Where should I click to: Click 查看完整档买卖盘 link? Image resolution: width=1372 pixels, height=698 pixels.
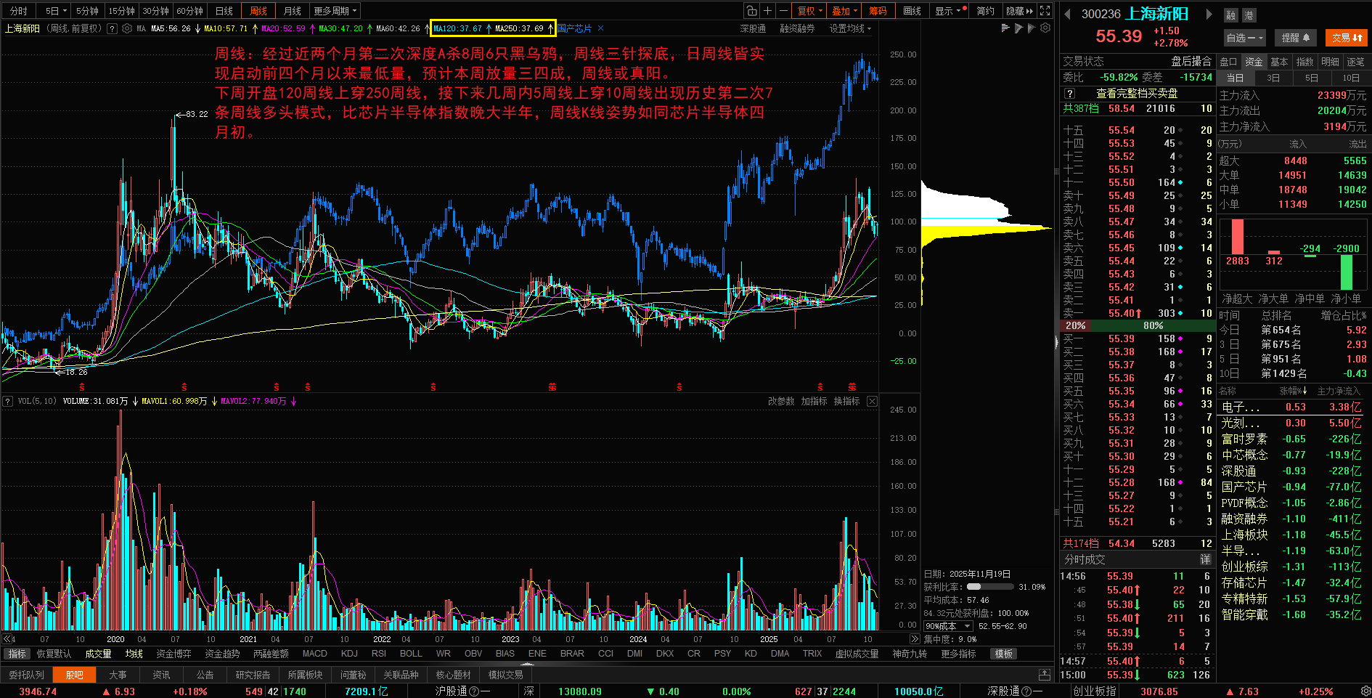[1137, 94]
